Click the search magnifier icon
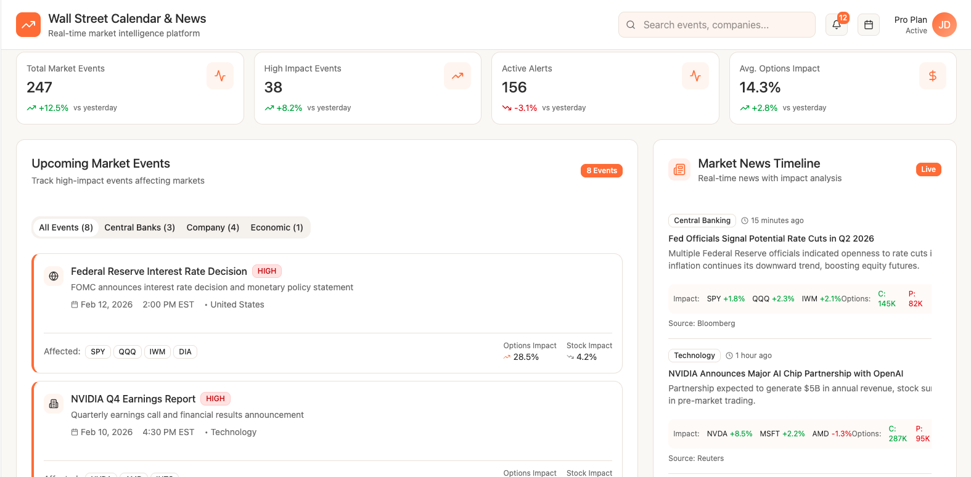This screenshot has width=971, height=477. pyautogui.click(x=631, y=25)
